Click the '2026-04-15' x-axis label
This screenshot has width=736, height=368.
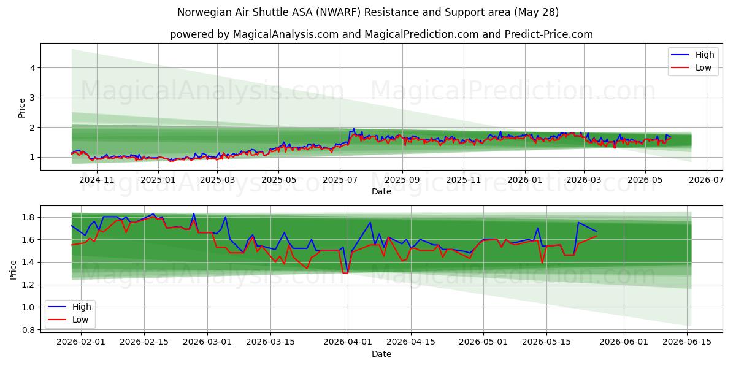411,342
